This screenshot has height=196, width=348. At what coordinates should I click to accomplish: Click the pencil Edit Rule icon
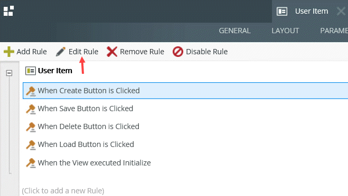(61, 52)
